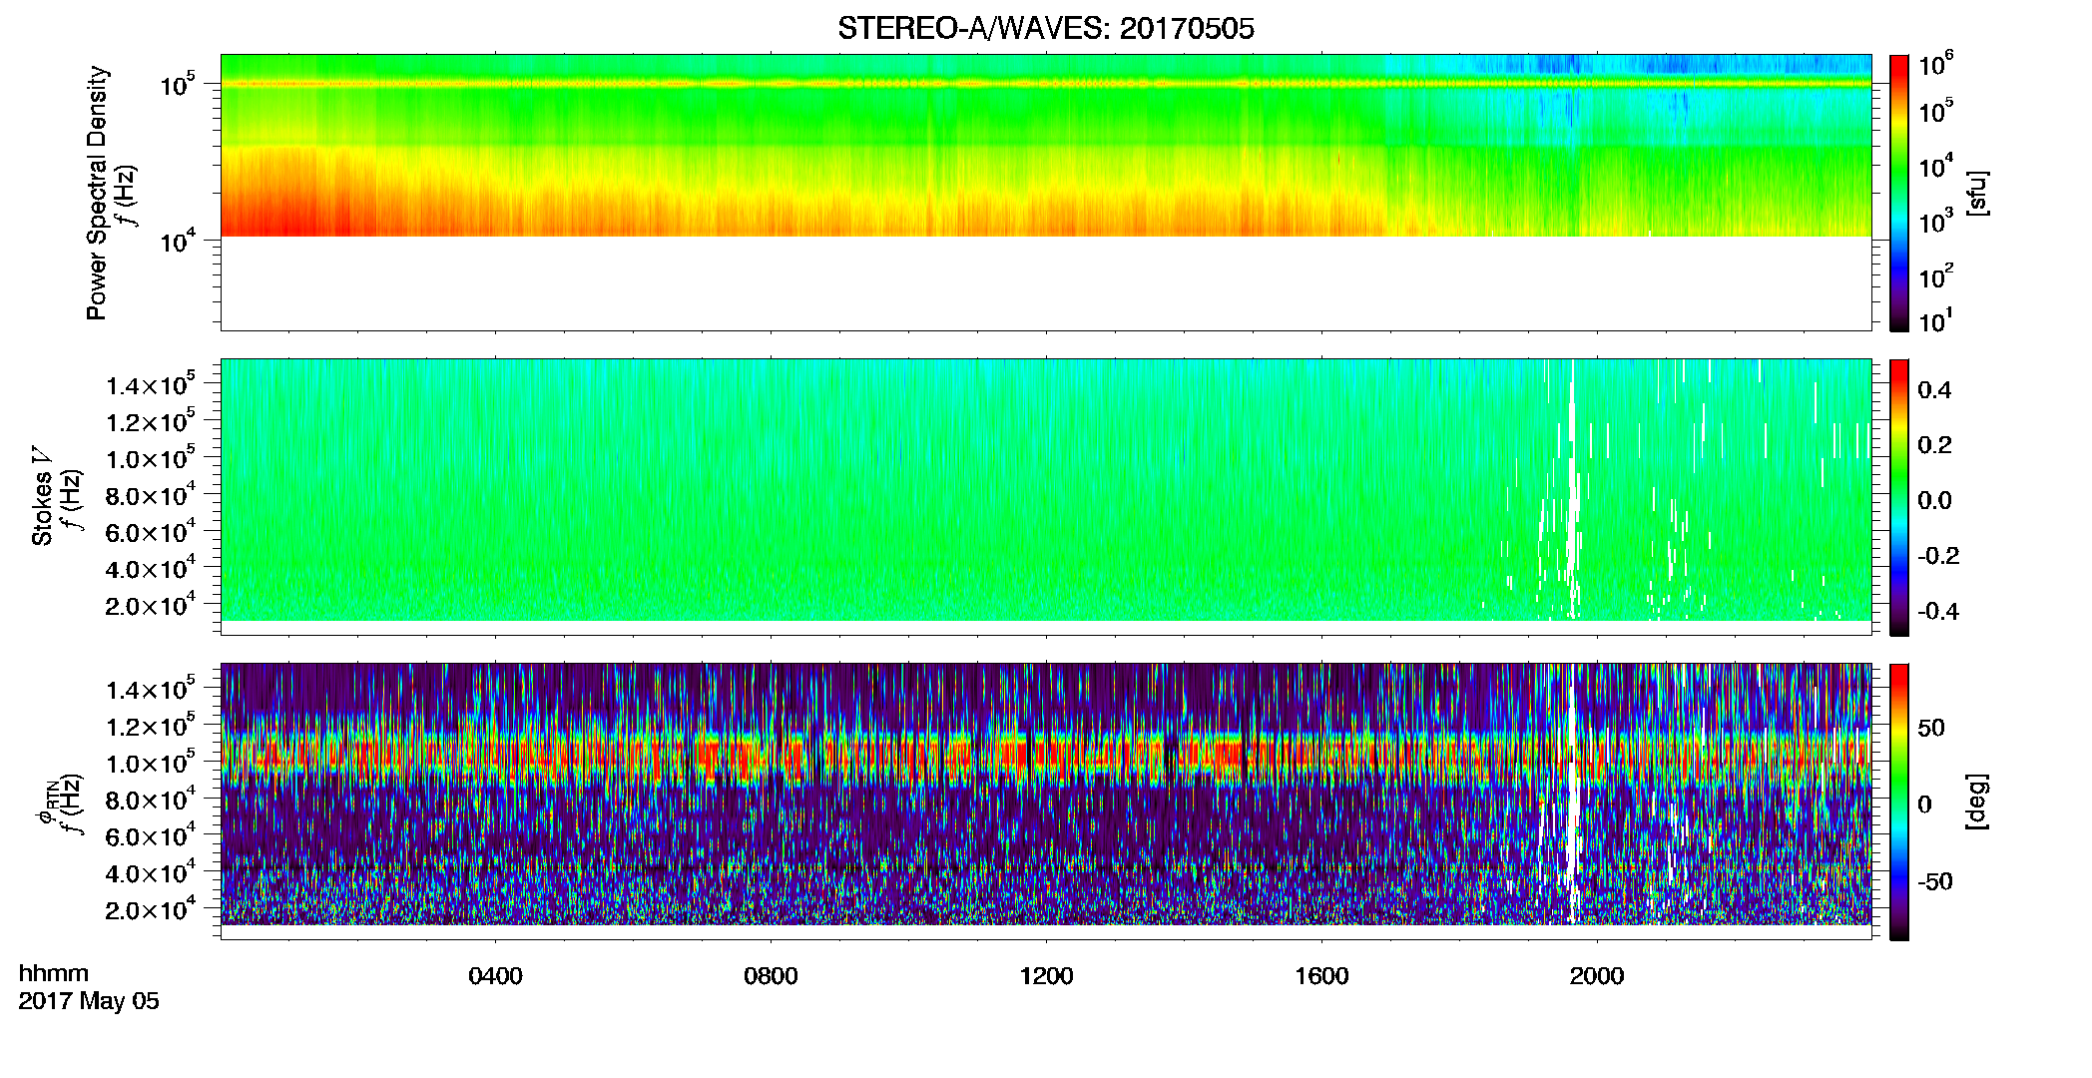
Task: Click the STEREO-A/WAVES: 20170505 plot title
Action: click(x=1045, y=28)
